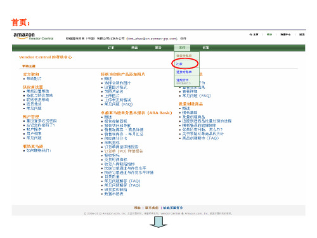This screenshot has height=238, width=317.
Task: Click the 忘记您的密码了? link
Action: pos(41,125)
